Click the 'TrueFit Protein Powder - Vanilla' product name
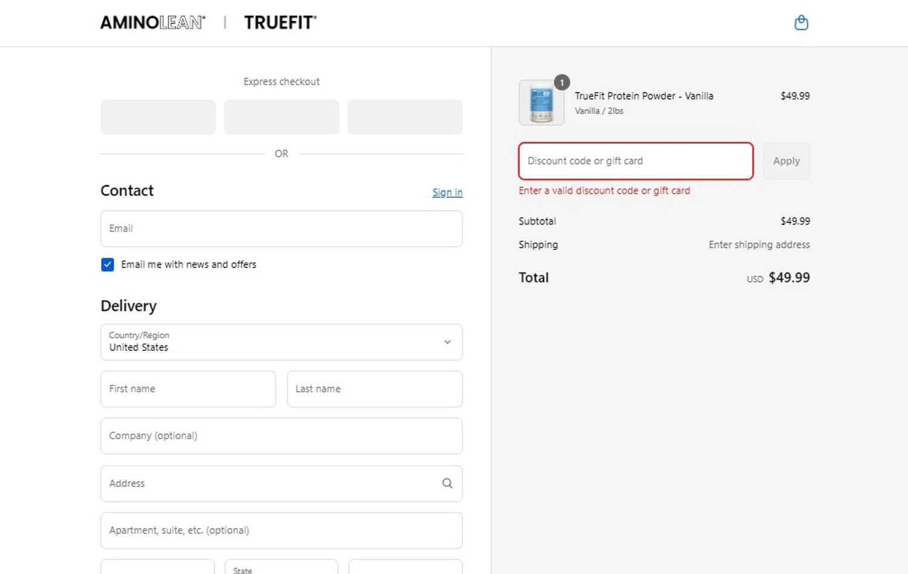The width and height of the screenshot is (908, 574). (644, 96)
